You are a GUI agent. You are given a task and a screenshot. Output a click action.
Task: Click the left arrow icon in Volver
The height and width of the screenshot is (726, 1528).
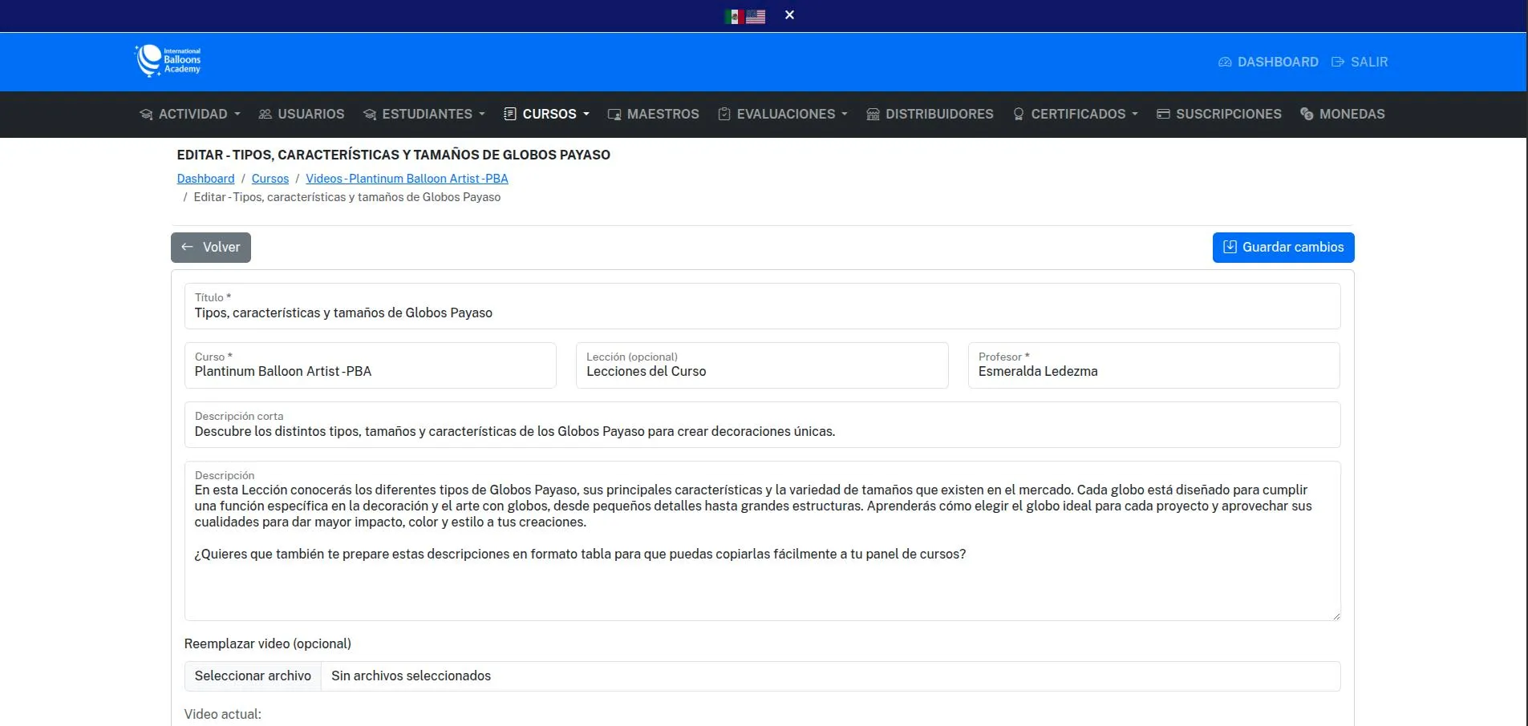coord(187,247)
